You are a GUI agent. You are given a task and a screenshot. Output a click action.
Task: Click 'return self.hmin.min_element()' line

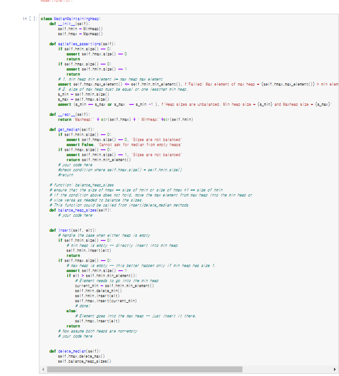pyautogui.click(x=99, y=160)
